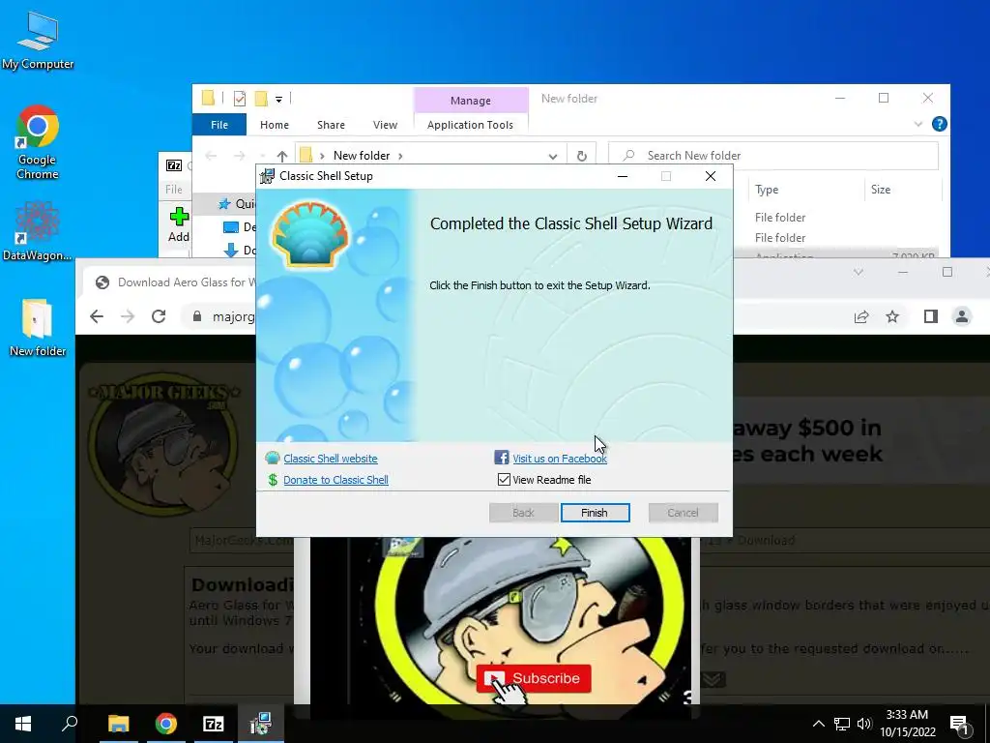Click the Finish button in Classic Shell Setup

[595, 513]
